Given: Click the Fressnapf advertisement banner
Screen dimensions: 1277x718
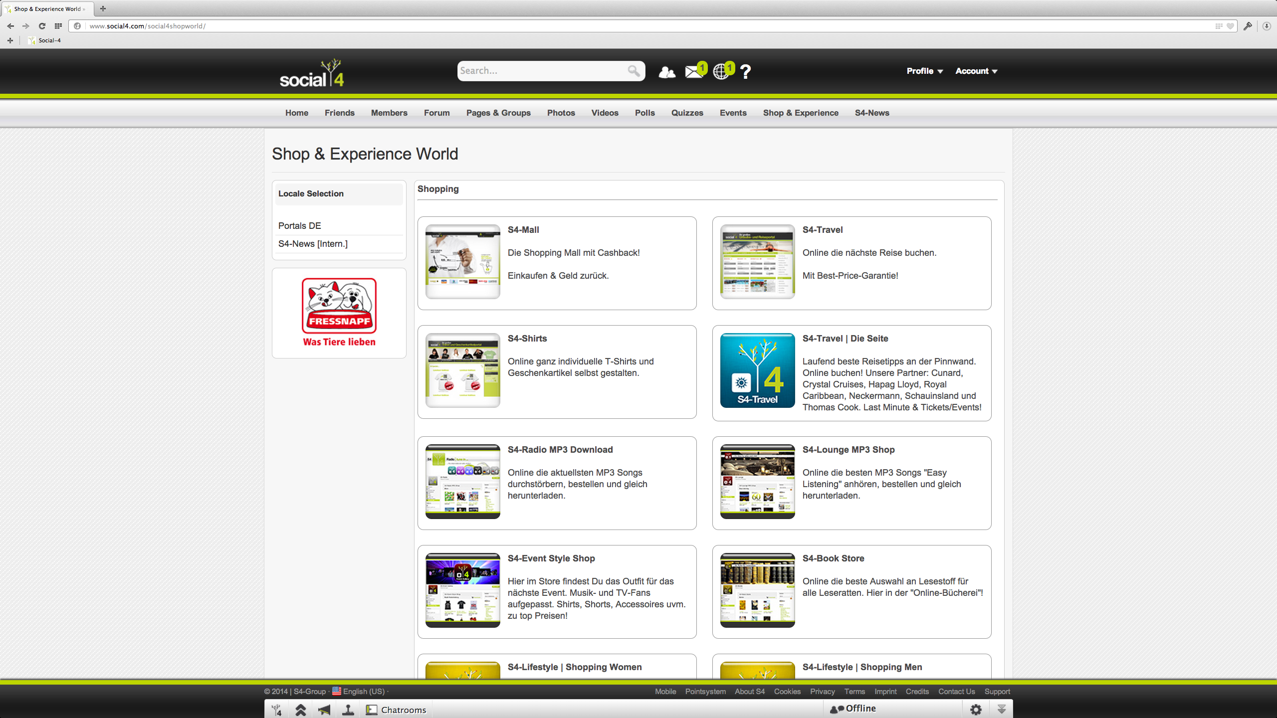Looking at the screenshot, I should tap(339, 313).
